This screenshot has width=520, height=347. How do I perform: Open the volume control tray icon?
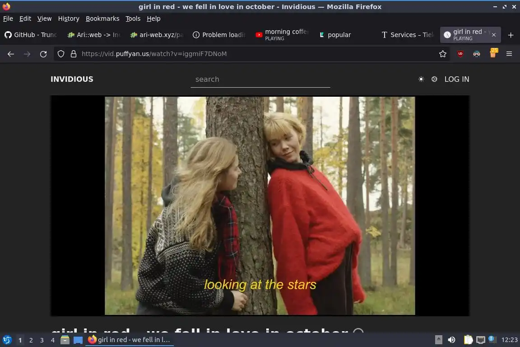(451, 340)
